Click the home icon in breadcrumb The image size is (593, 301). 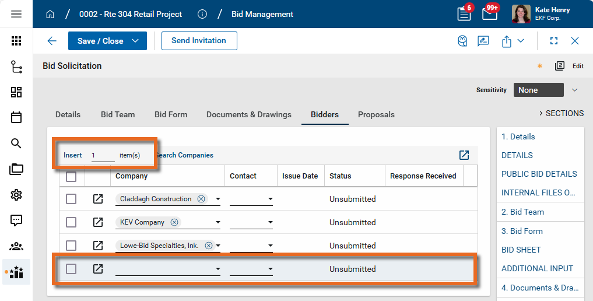[51, 14]
